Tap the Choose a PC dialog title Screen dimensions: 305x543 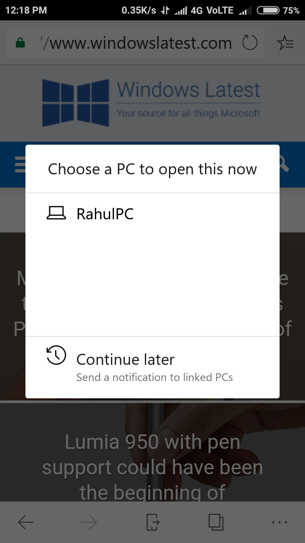[152, 169]
